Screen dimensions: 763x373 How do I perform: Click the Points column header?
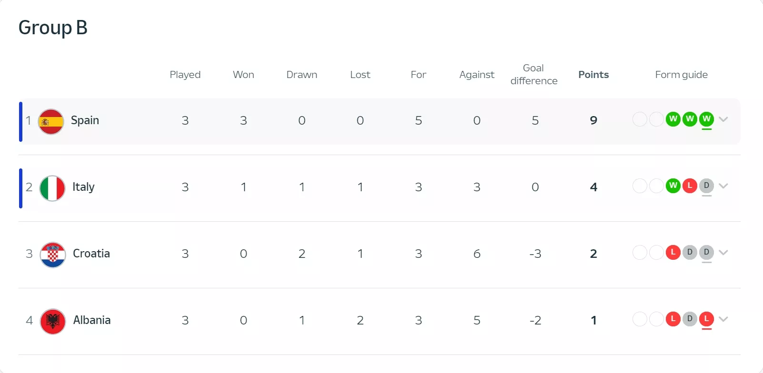point(593,75)
